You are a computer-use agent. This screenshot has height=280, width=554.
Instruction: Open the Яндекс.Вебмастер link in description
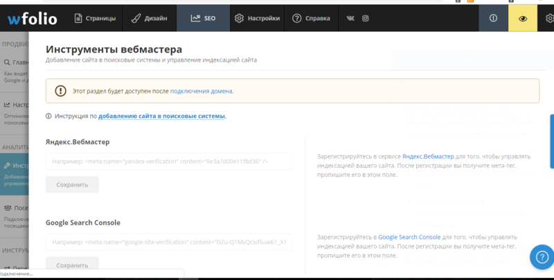(428, 157)
